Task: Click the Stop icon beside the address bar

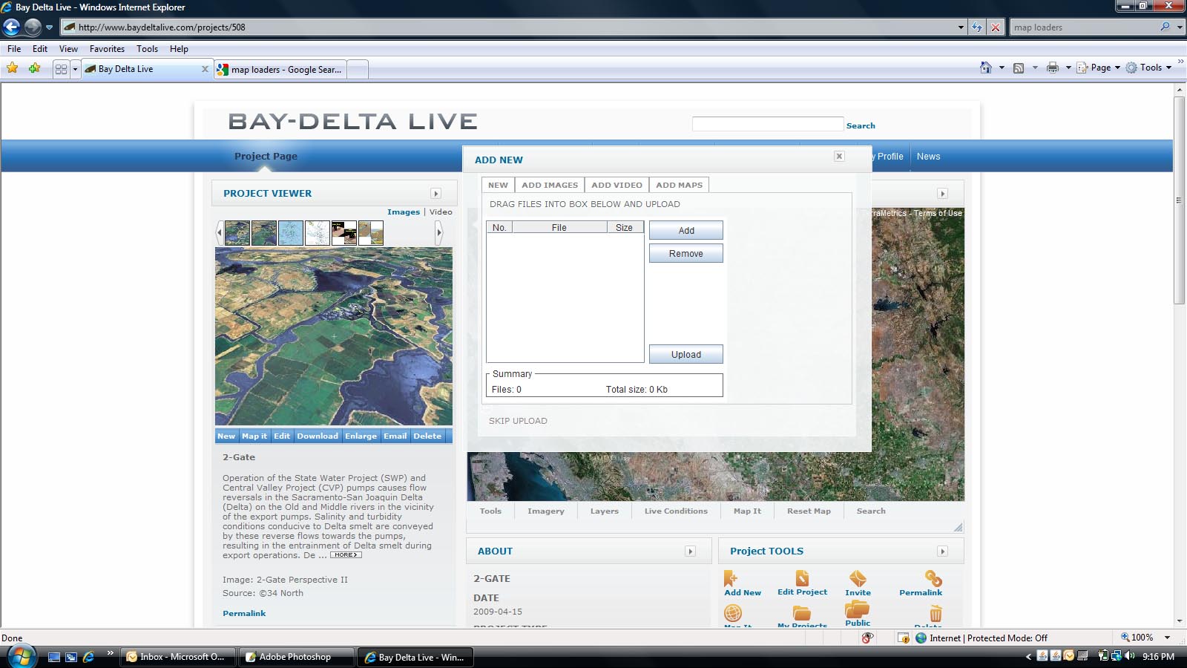Action: coord(996,27)
